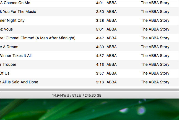This screenshot has height=120, width=179.
Task: Select the 'A Chance On Me' song row
Action: [90, 3]
